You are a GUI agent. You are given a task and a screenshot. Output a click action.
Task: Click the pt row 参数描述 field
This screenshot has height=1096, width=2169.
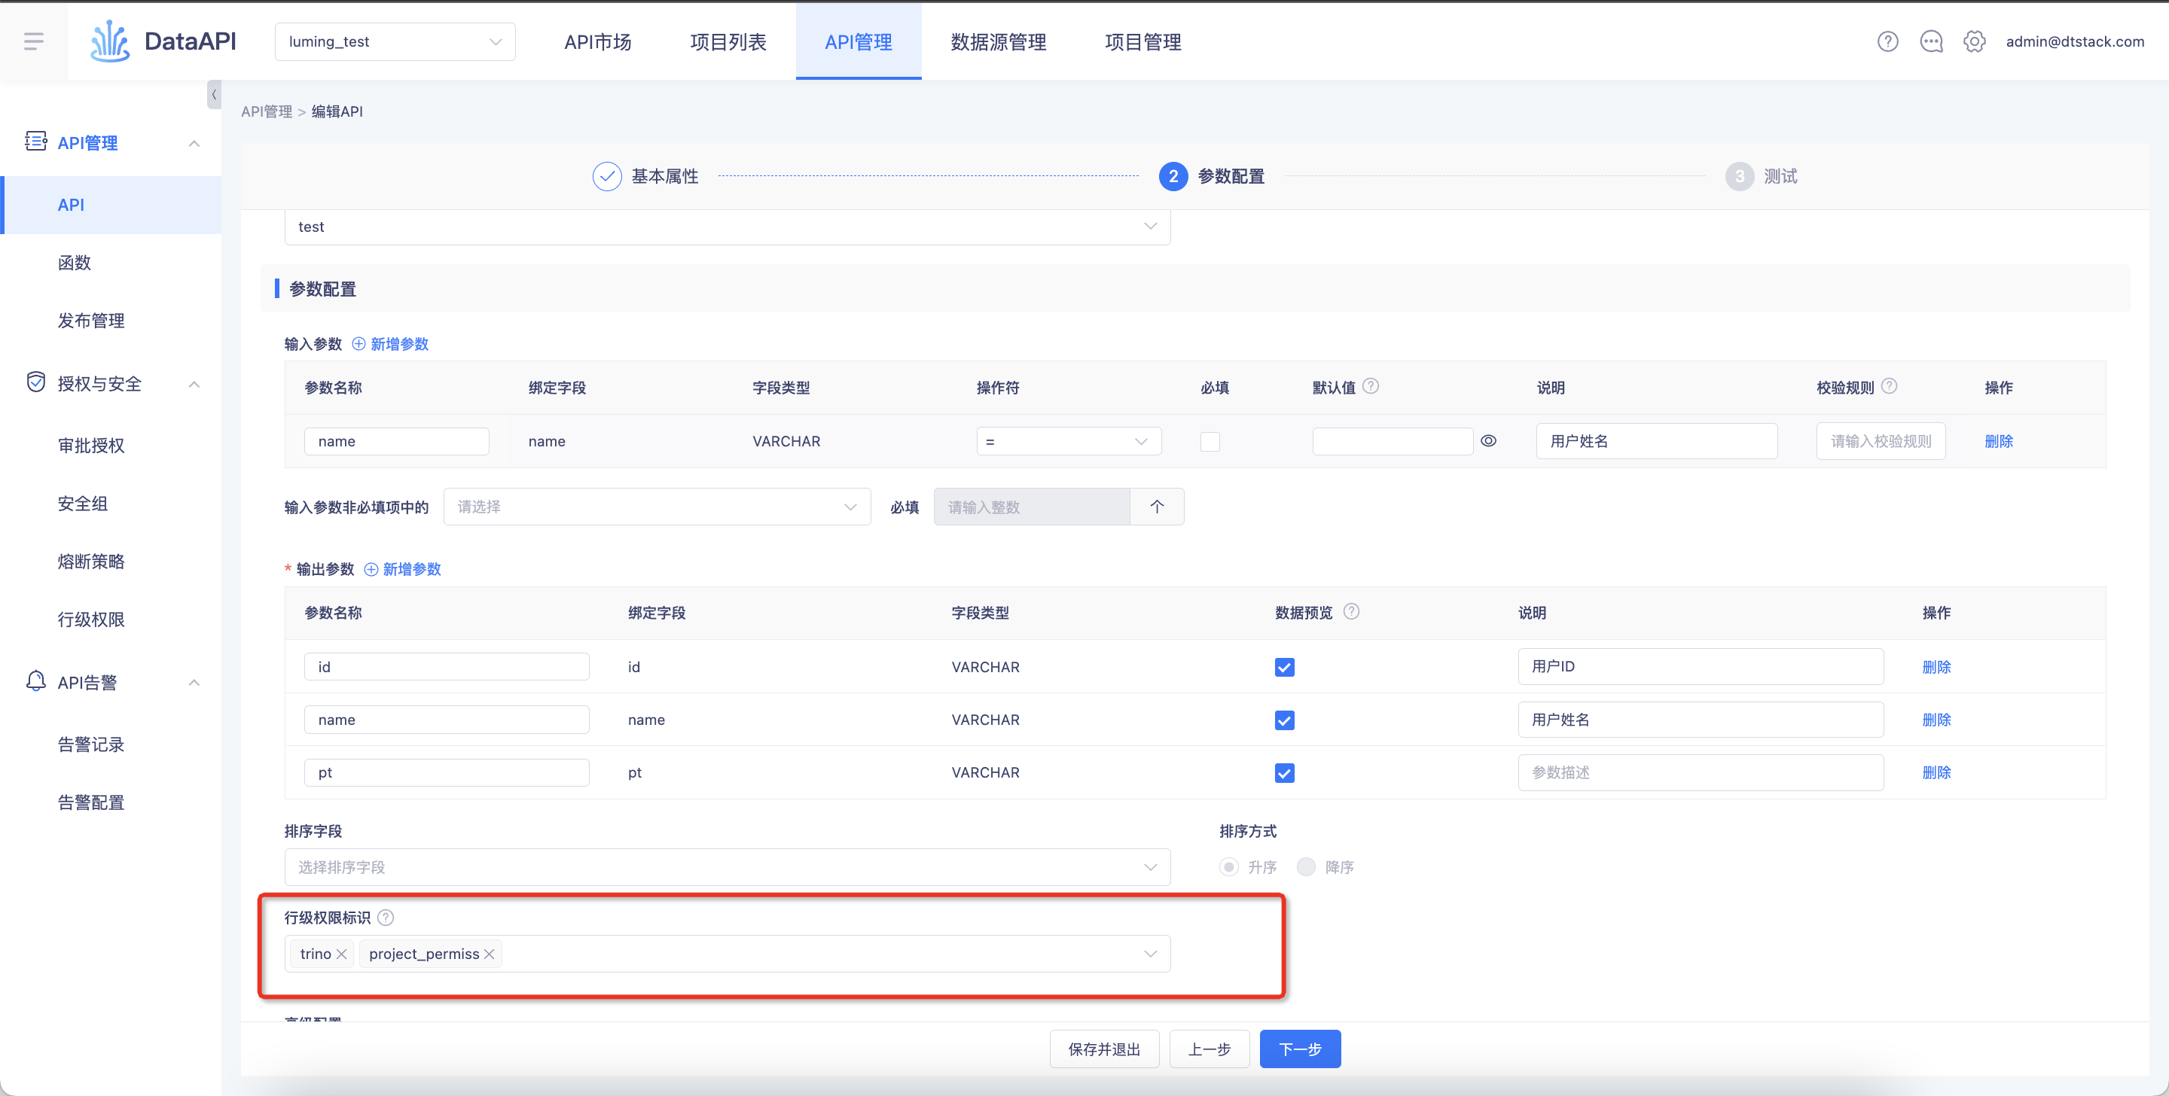coord(1700,772)
